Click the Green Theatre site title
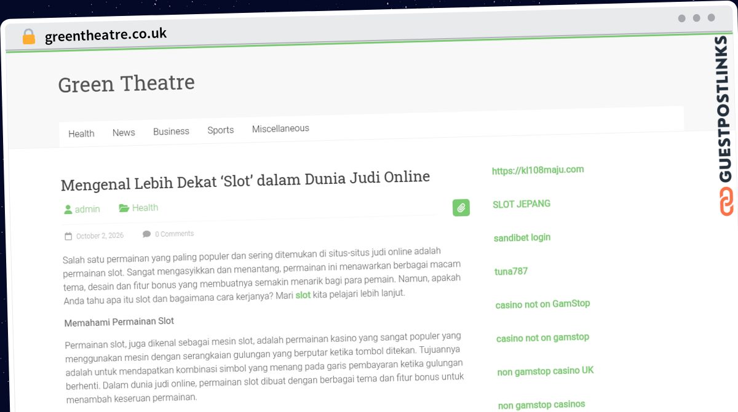Screen dimensions: 738x412 coord(127,84)
